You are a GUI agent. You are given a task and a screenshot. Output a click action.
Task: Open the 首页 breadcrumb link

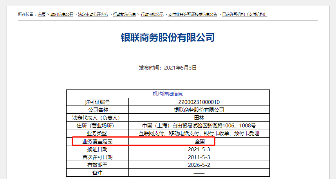[42, 14]
